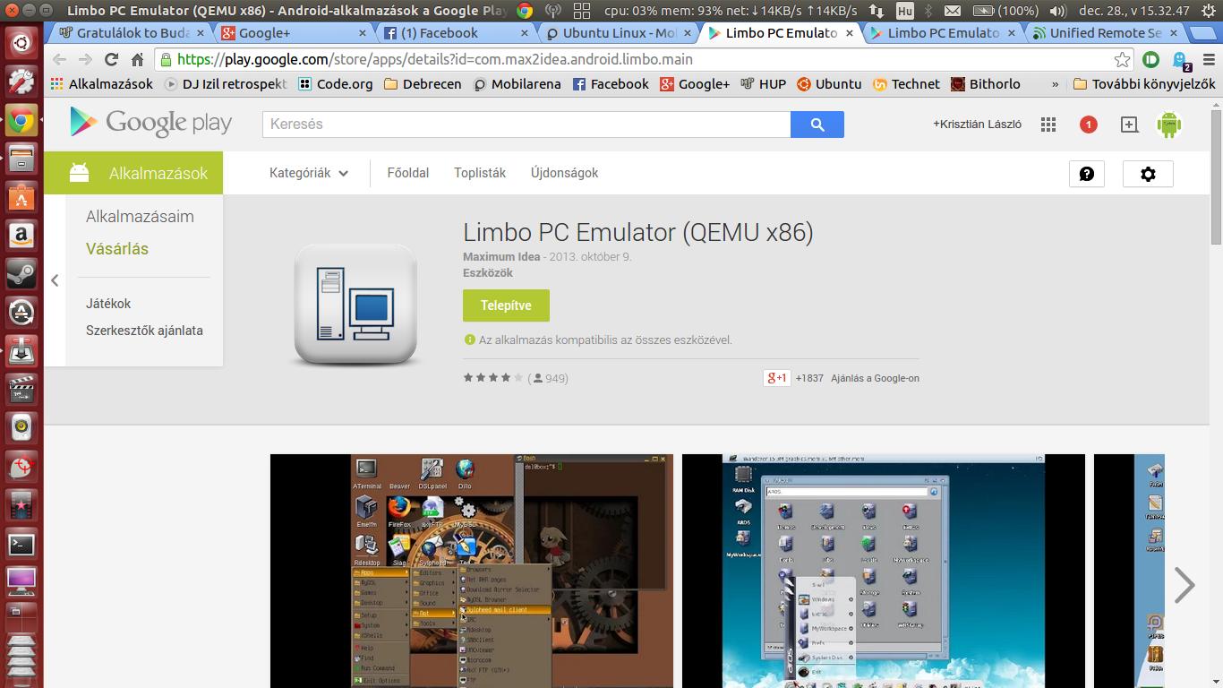The height and width of the screenshot is (688, 1223).
Task: Switch to the Unified Remote Server tab
Action: click(1106, 33)
